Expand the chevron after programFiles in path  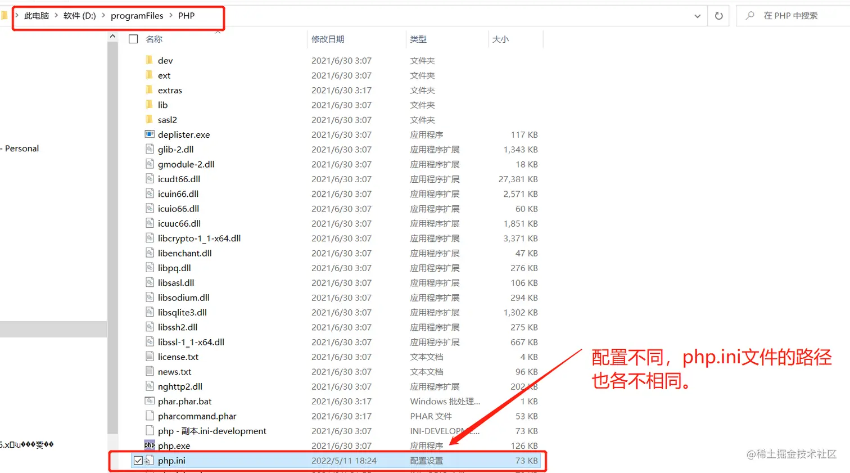171,15
